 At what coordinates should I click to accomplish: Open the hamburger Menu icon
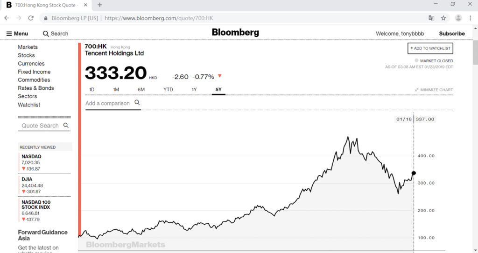point(9,33)
